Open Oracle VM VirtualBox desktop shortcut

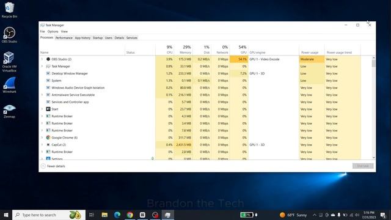(x=9, y=62)
